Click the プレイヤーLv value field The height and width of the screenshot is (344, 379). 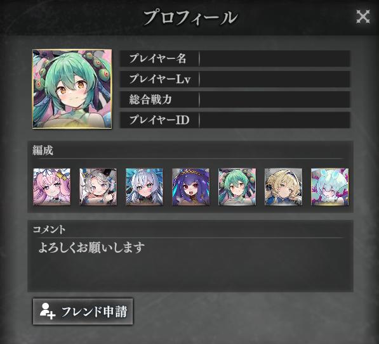pyautogui.click(x=275, y=79)
